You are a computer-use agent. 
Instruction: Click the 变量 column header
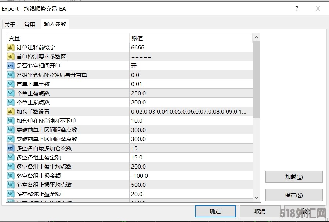pyautogui.click(x=68, y=38)
